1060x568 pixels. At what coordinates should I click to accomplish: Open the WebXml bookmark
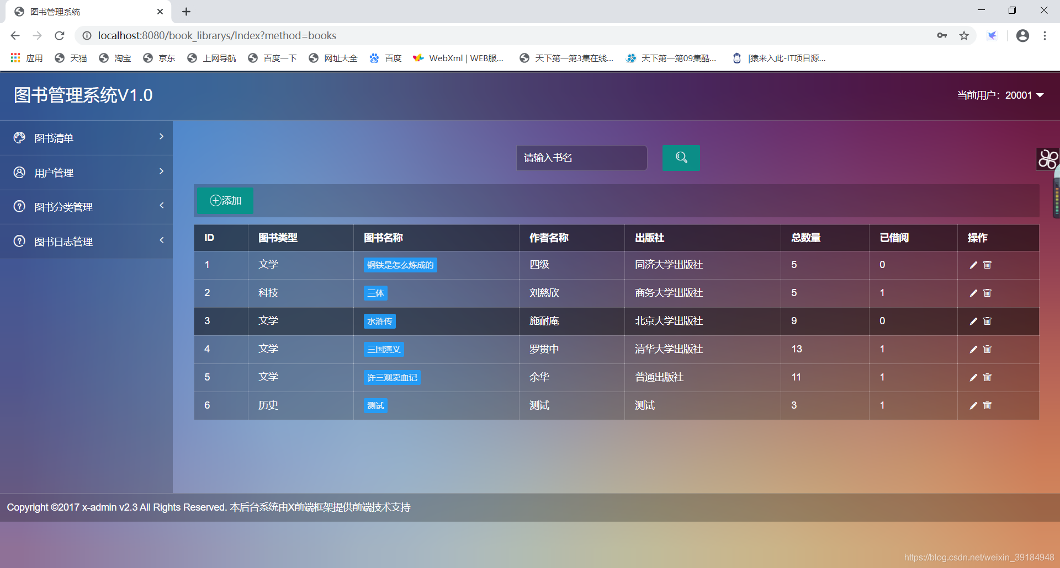(x=458, y=58)
